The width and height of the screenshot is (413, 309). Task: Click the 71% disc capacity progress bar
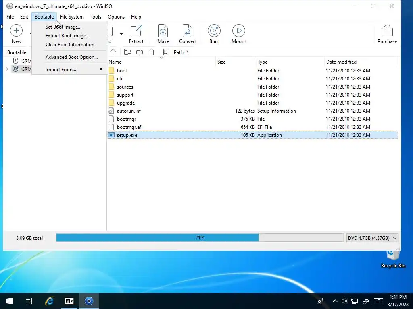click(200, 238)
